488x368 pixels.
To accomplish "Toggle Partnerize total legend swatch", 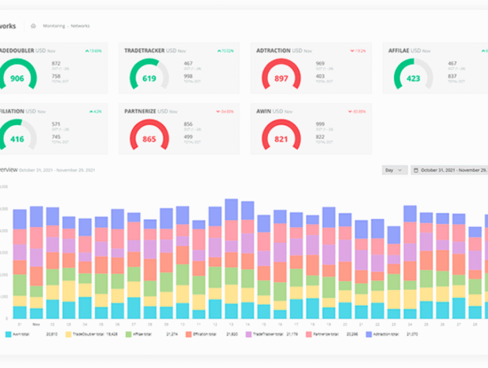I will point(309,334).
